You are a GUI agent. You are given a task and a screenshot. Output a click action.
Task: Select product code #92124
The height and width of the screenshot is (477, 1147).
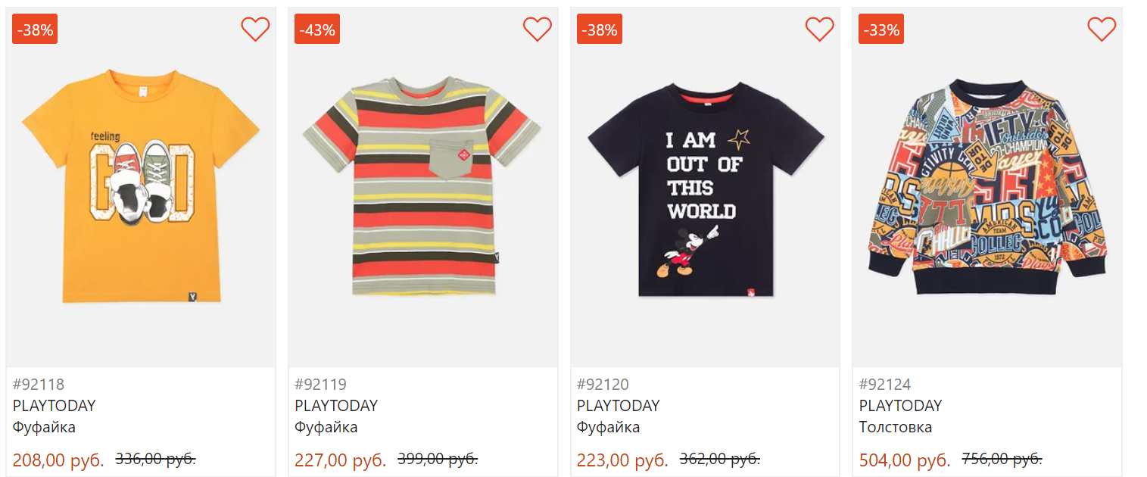(x=885, y=384)
